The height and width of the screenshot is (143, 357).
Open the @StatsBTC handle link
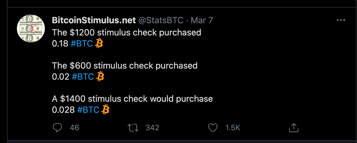coord(161,20)
